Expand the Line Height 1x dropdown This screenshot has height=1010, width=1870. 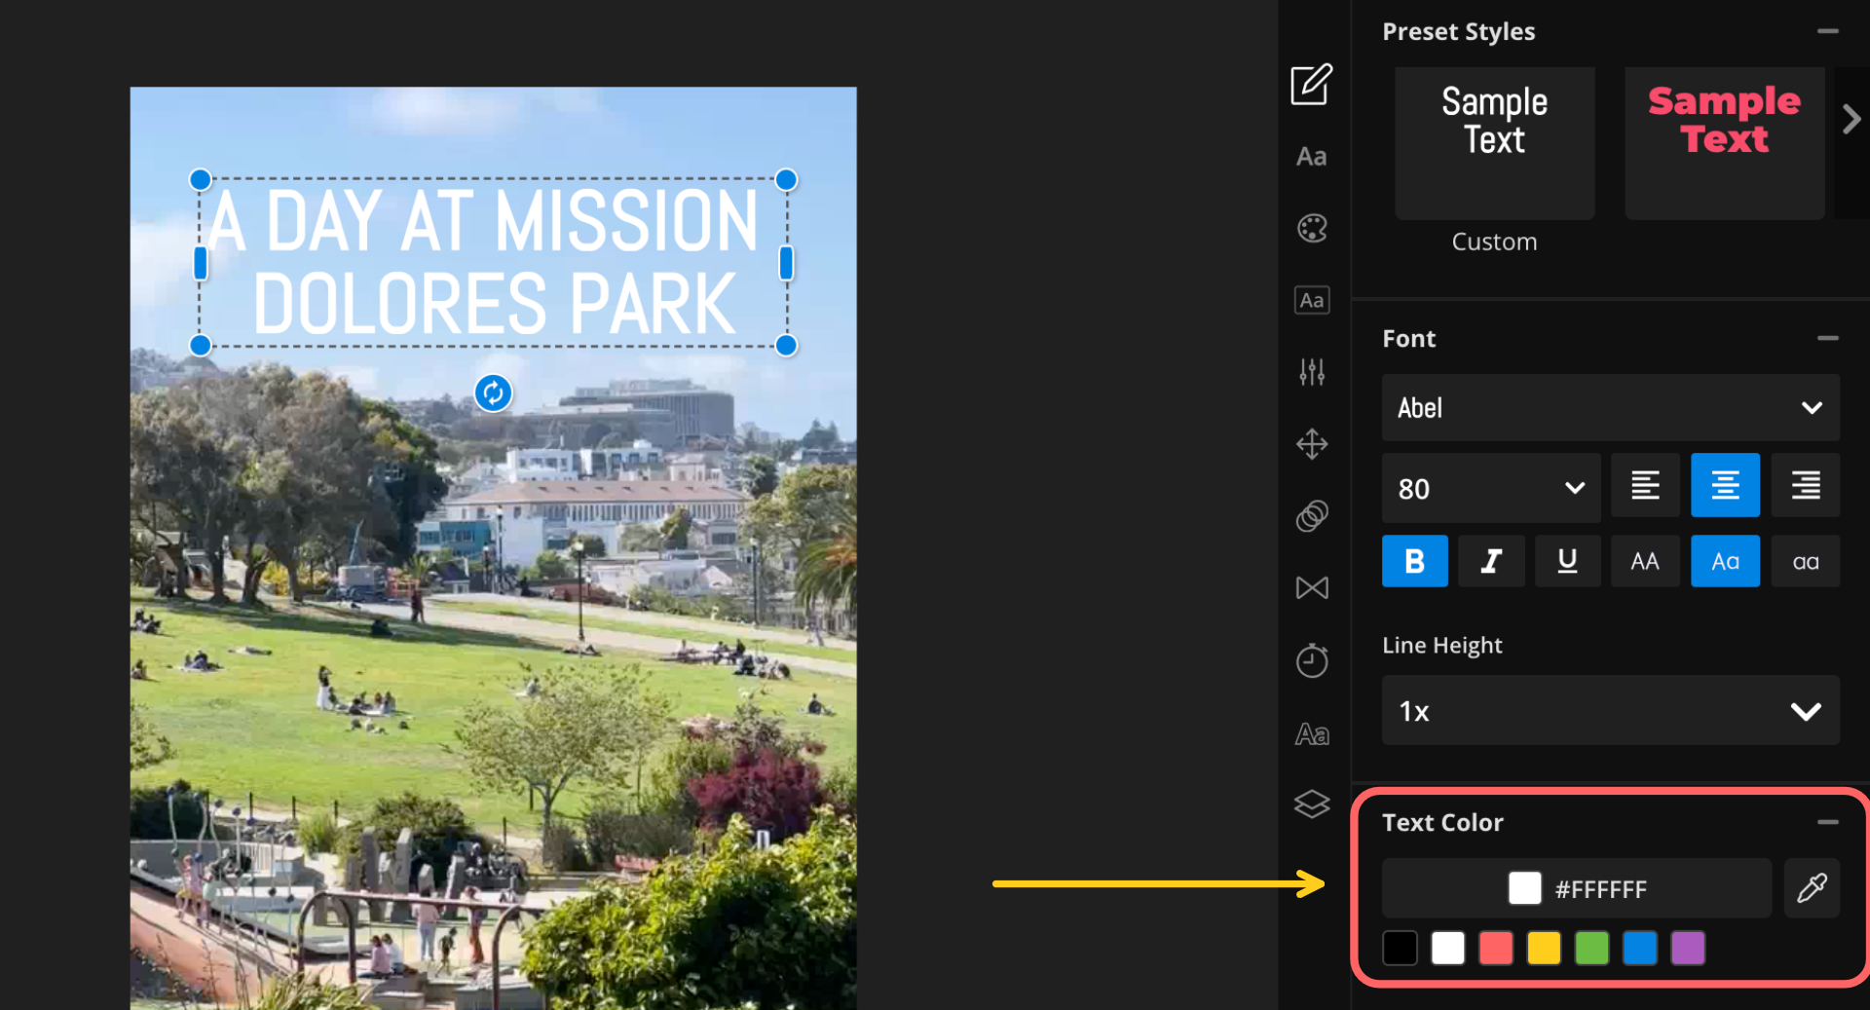[x=1609, y=710]
